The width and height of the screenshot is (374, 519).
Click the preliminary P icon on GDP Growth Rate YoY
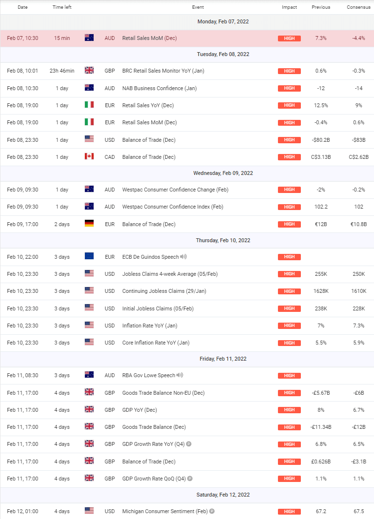click(189, 444)
